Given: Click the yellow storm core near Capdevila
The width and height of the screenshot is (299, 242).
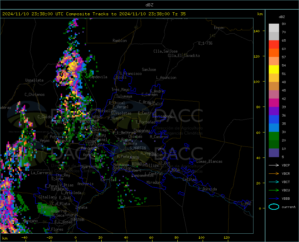Looking at the screenshot, I should point(73,66).
